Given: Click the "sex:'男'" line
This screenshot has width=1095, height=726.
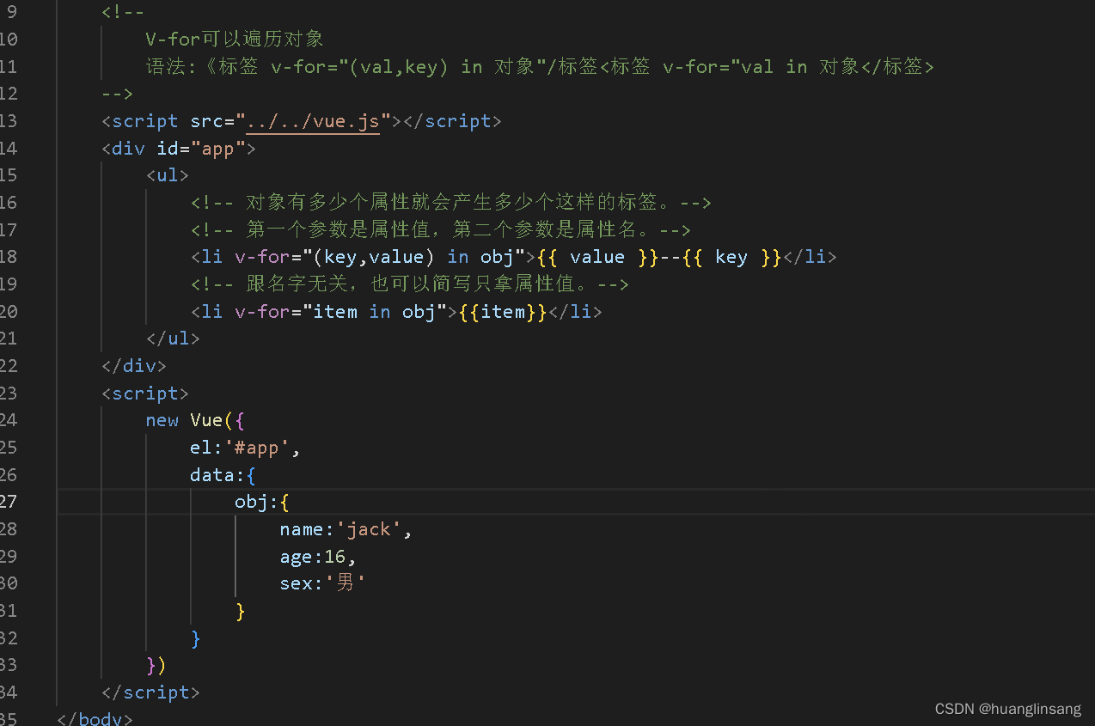Looking at the screenshot, I should coord(323,584).
